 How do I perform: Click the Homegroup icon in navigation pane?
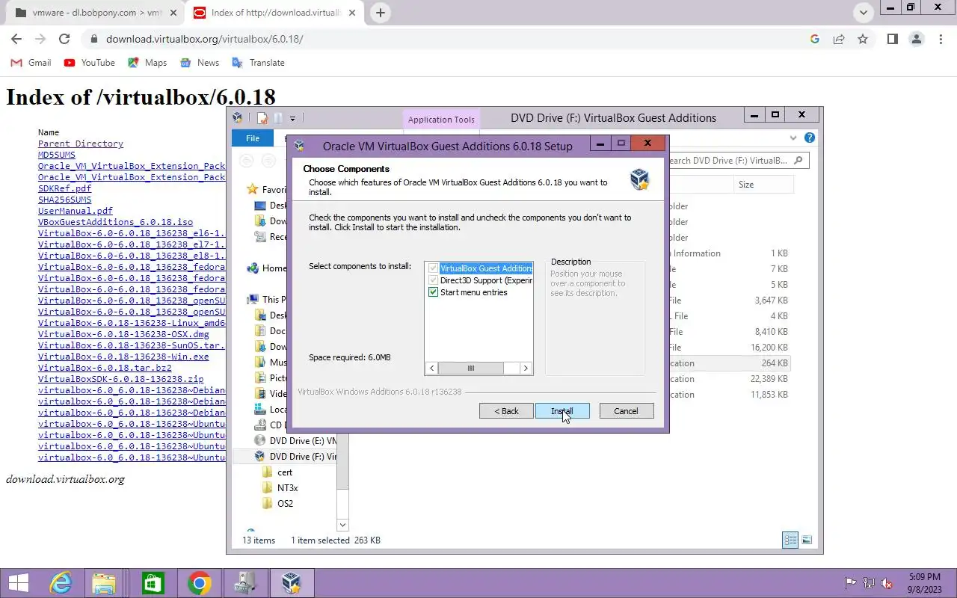click(x=253, y=268)
